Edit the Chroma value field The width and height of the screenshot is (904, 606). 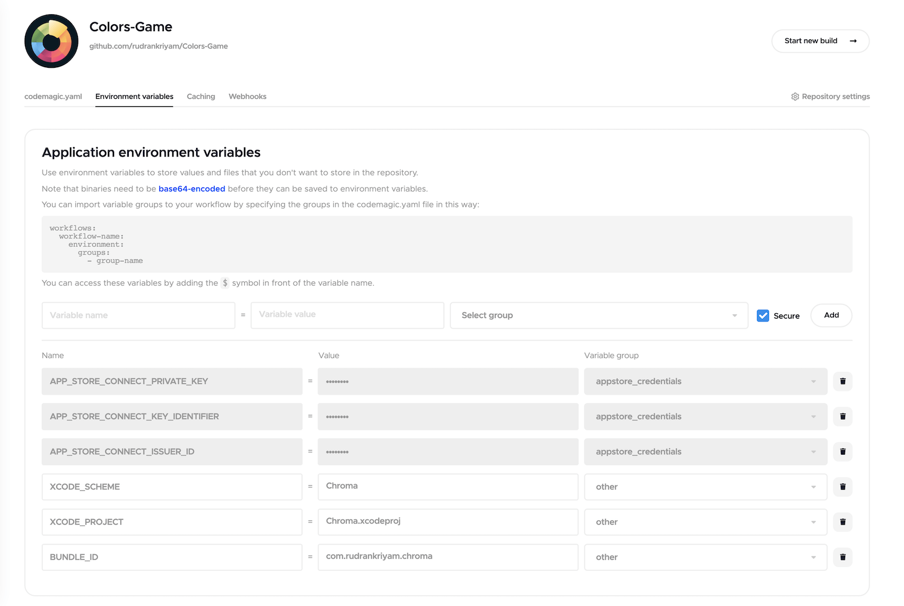[448, 486]
